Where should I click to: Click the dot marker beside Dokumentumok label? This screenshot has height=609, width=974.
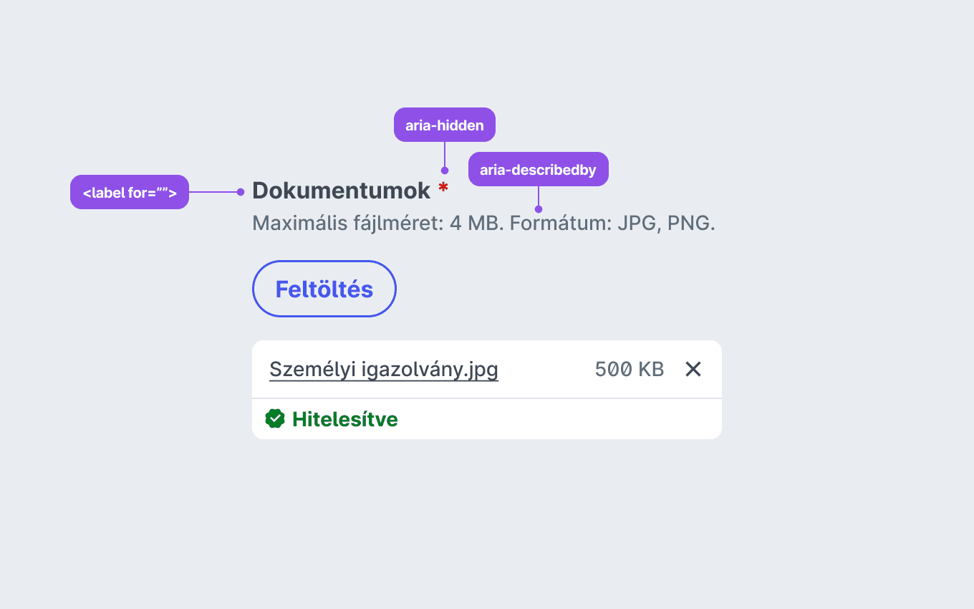[x=241, y=192]
